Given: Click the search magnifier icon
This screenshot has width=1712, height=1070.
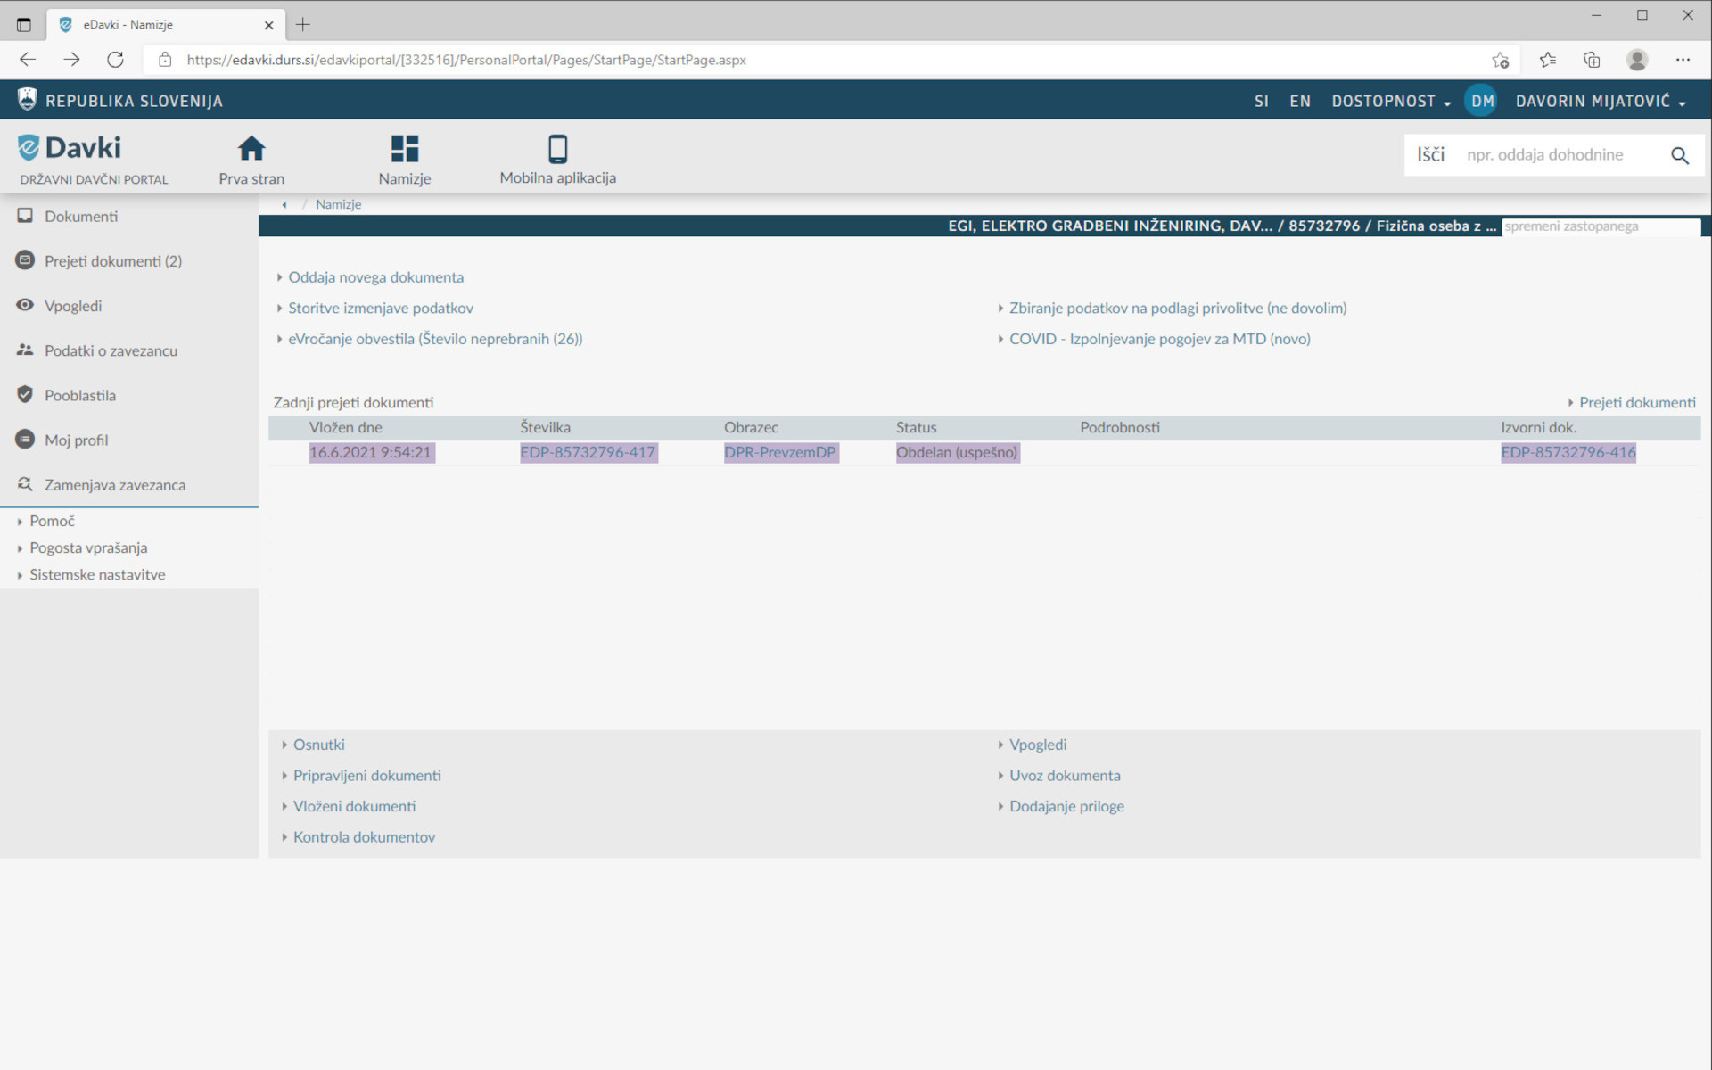Looking at the screenshot, I should pos(1679,155).
